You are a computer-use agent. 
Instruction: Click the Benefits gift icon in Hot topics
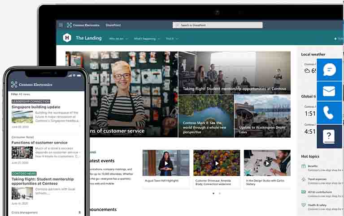tap(304, 166)
